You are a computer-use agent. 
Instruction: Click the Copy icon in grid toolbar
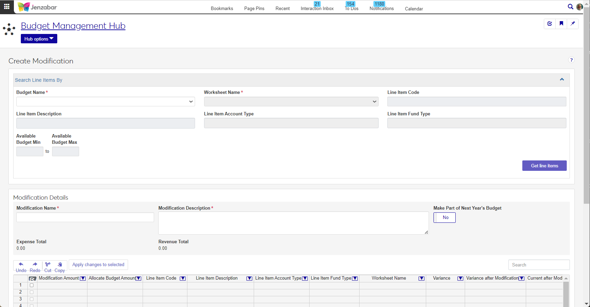coord(60,264)
